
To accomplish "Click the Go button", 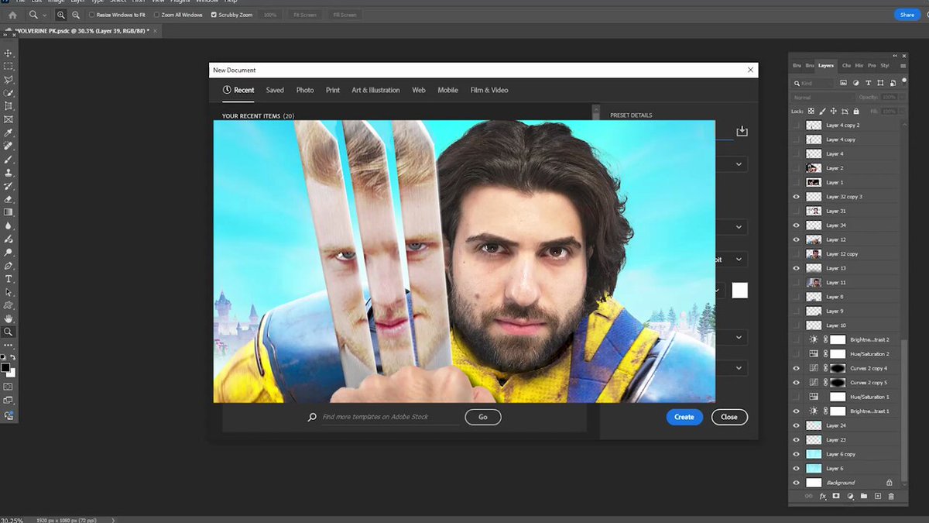I will pyautogui.click(x=483, y=417).
